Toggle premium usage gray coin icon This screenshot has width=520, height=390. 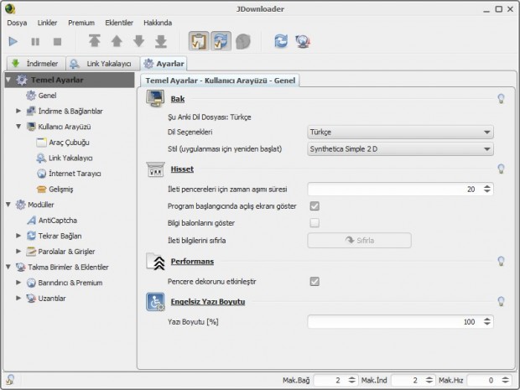[243, 41]
